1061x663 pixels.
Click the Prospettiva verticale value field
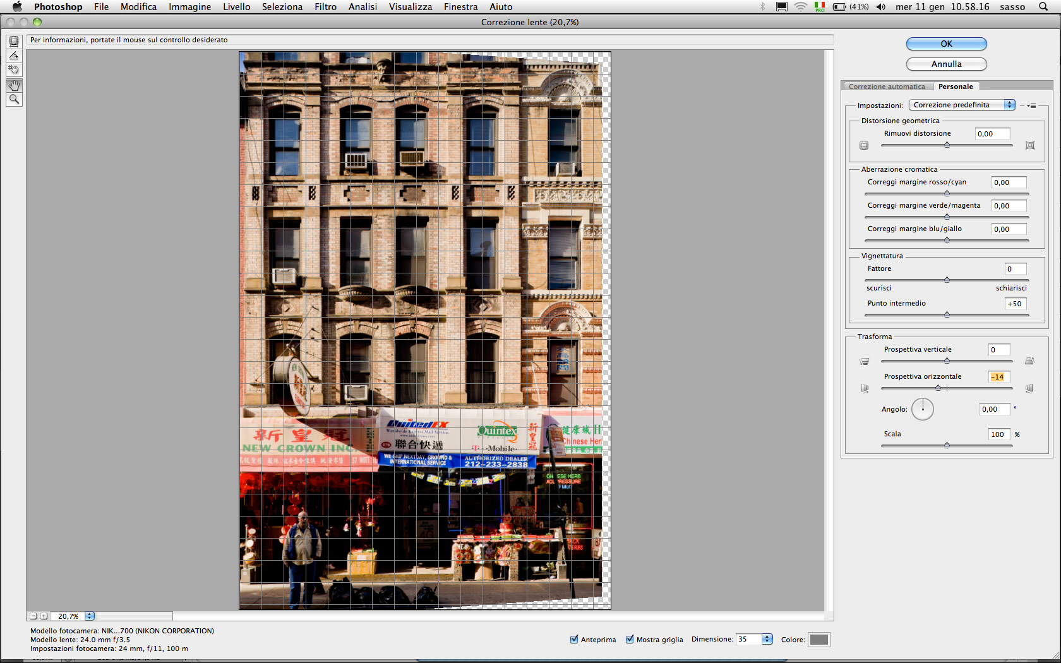tap(999, 350)
